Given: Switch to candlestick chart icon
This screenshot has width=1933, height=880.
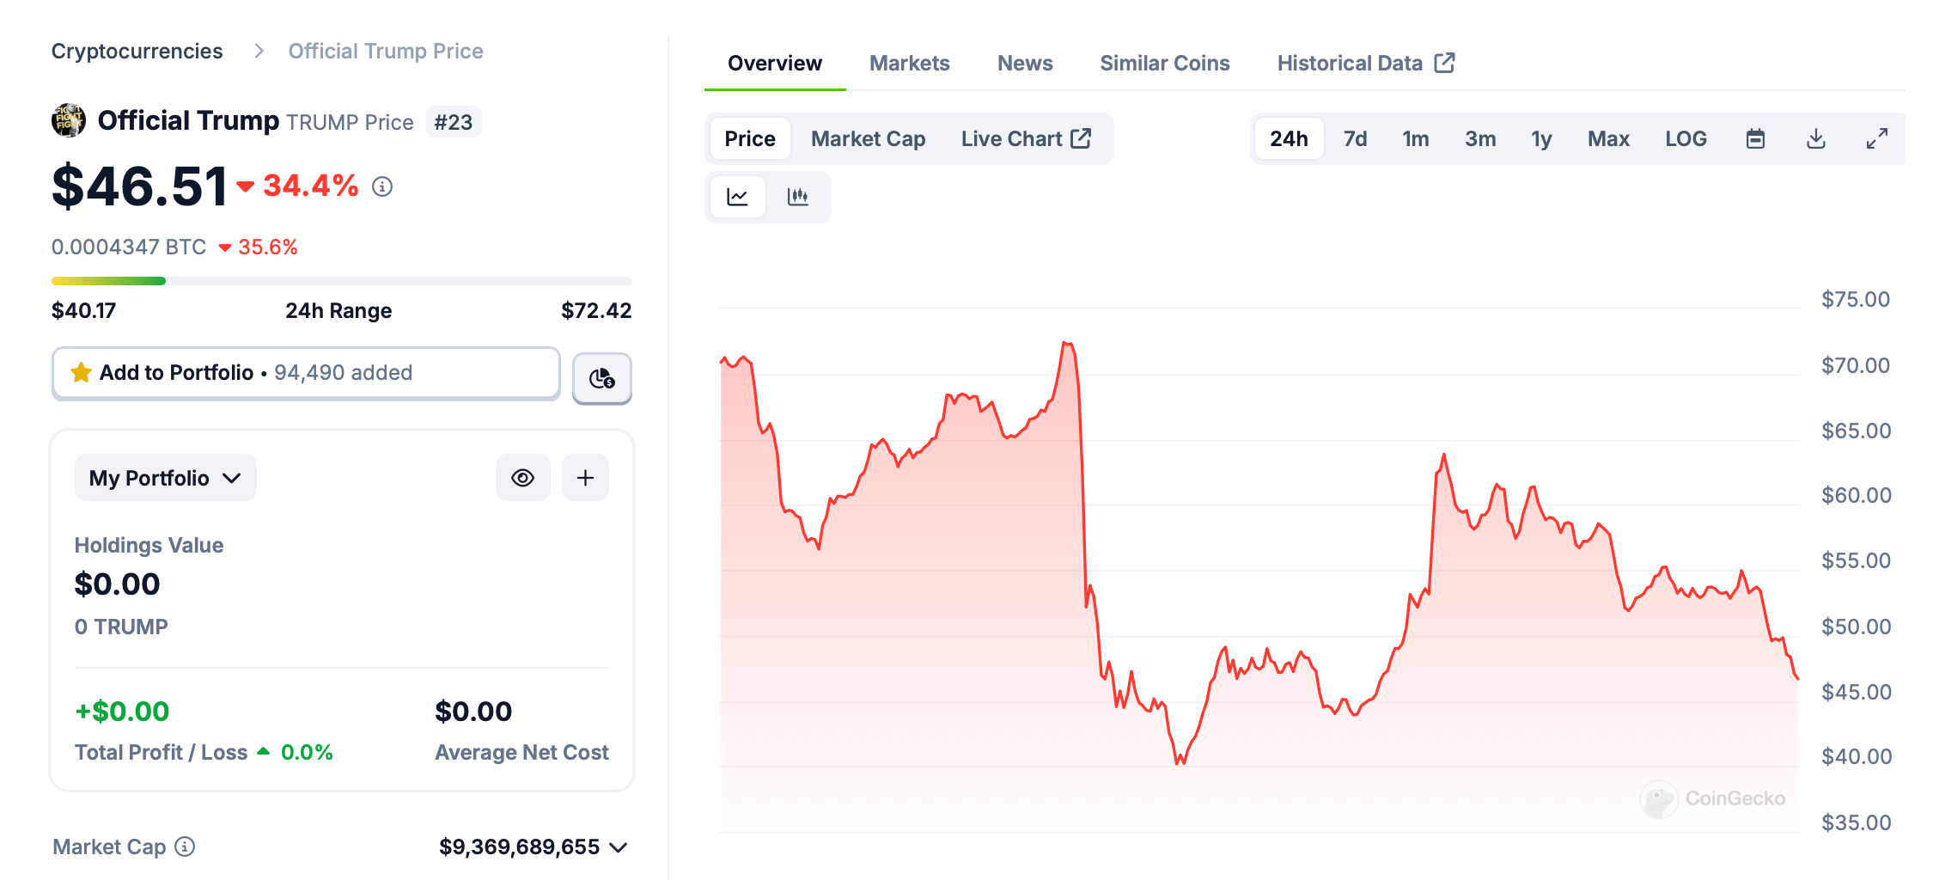Looking at the screenshot, I should point(798,197).
